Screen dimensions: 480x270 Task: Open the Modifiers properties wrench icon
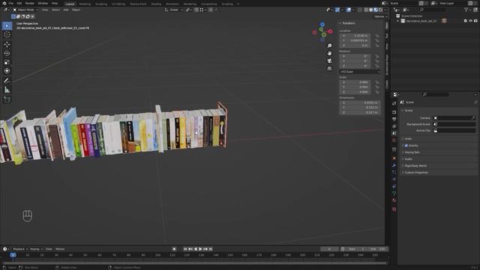pos(394,165)
